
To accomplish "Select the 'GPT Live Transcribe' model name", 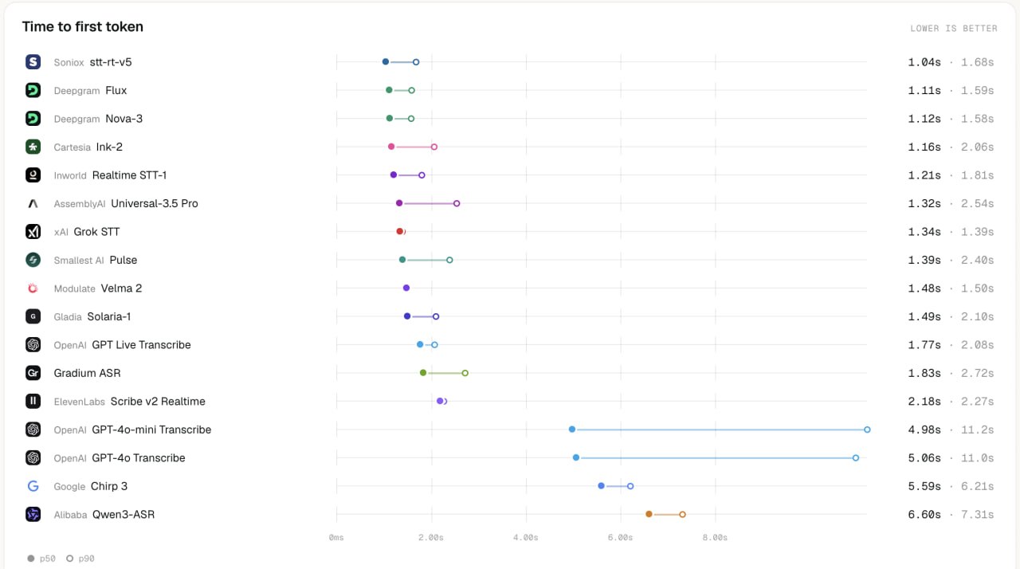I will tap(142, 345).
